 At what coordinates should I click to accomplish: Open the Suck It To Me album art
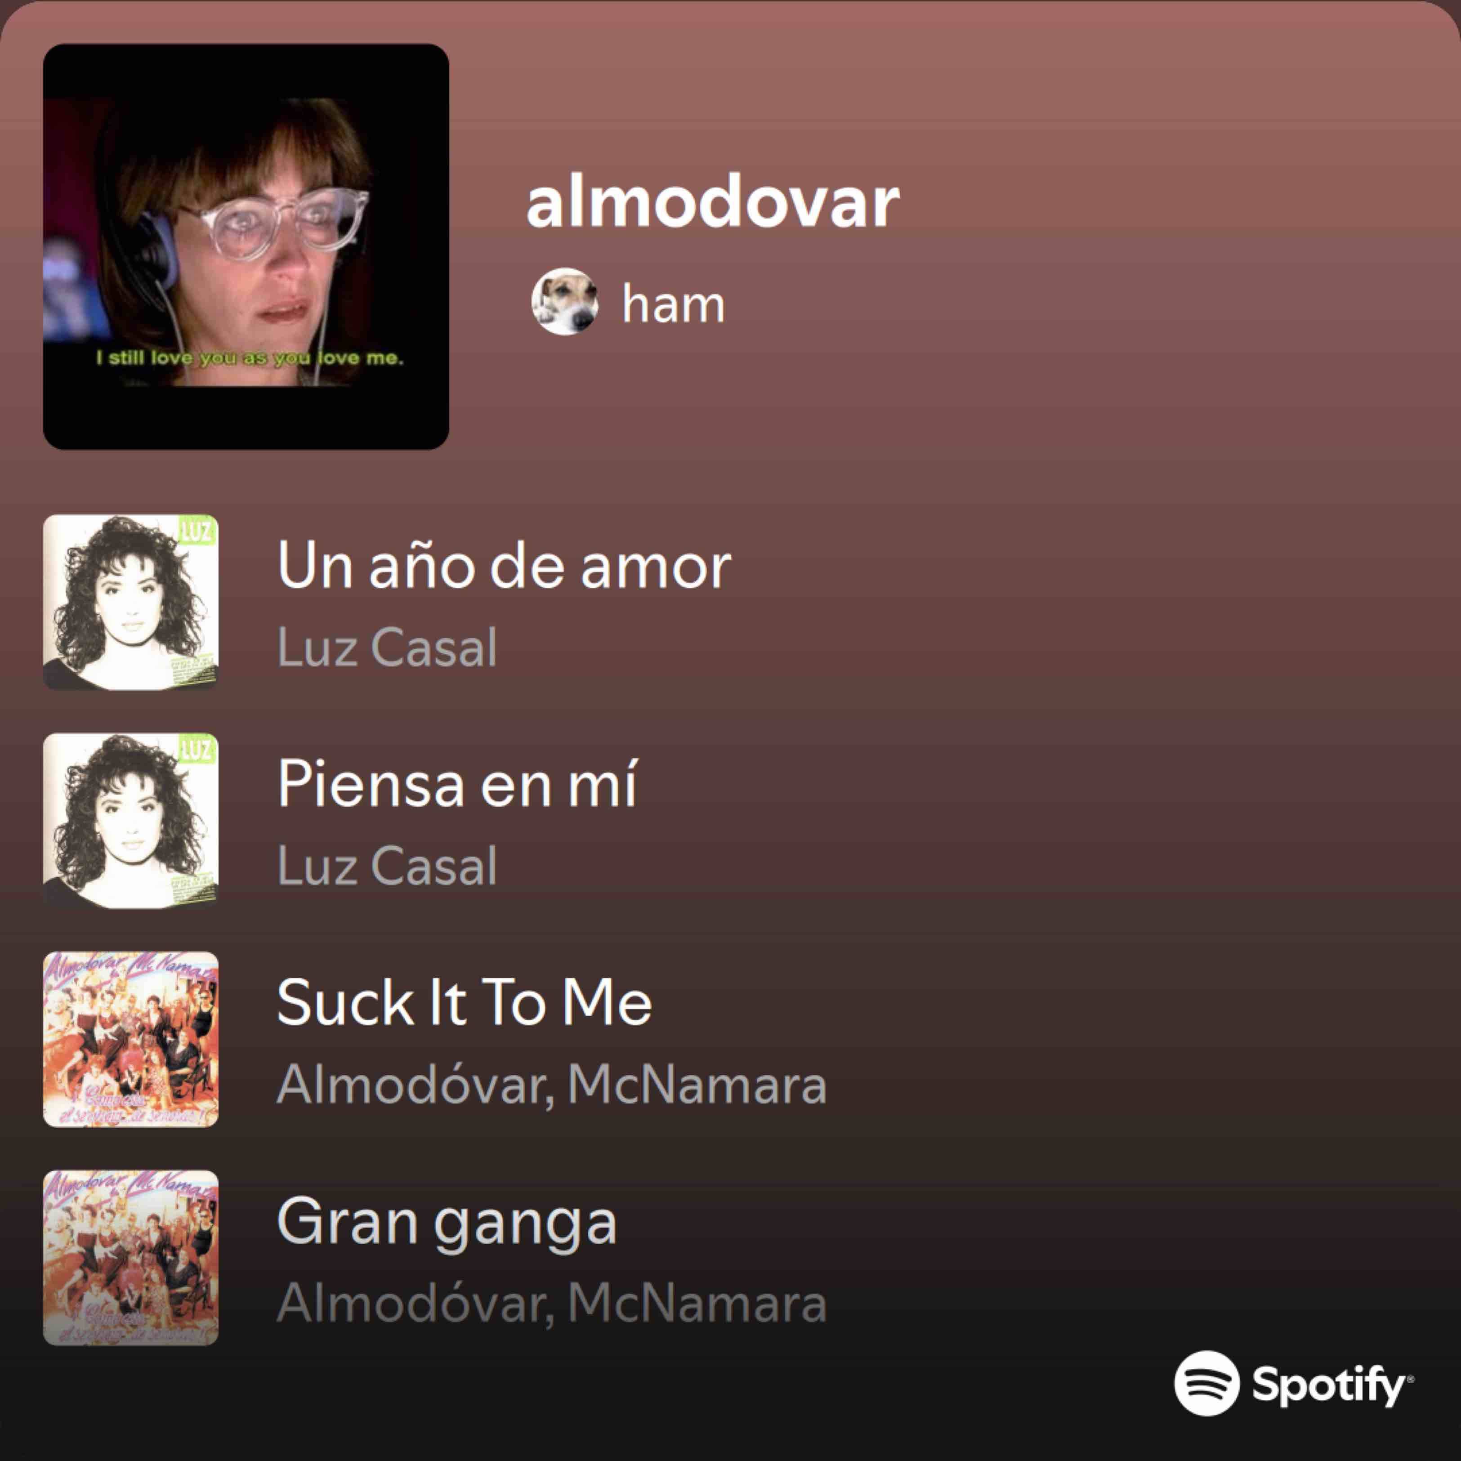pos(131,1039)
